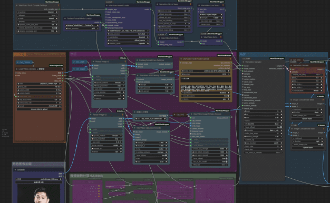Open normalization dropdown in WanVideo Decode
This screenshot has width=330, height=203.
point(307,90)
